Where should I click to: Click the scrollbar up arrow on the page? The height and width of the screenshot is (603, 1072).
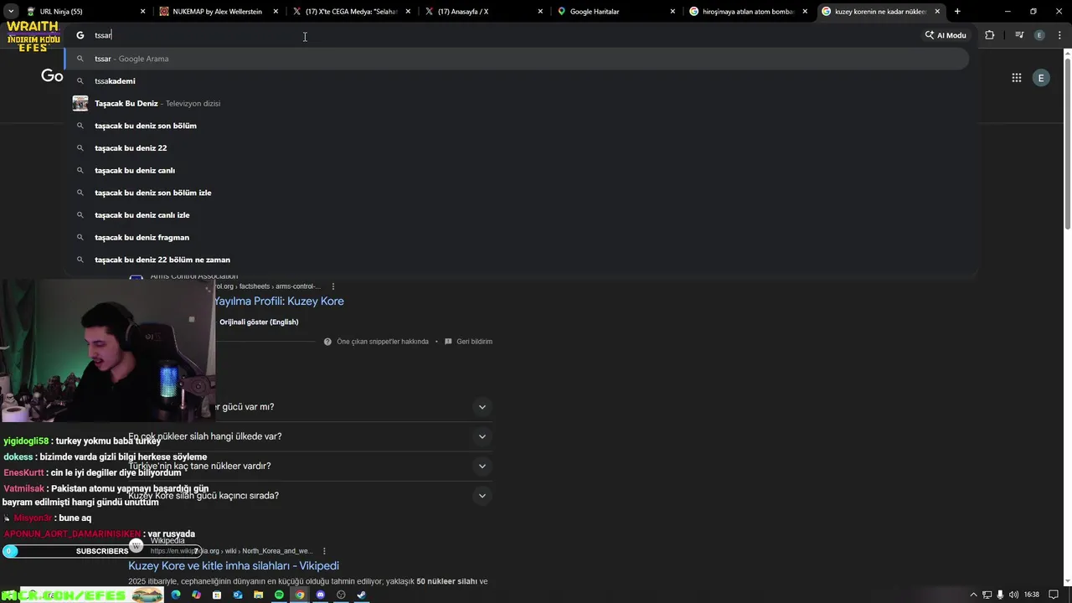click(x=1067, y=54)
